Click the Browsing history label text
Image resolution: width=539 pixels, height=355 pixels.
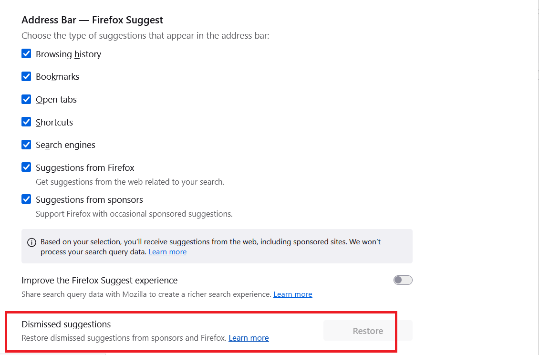click(x=68, y=54)
